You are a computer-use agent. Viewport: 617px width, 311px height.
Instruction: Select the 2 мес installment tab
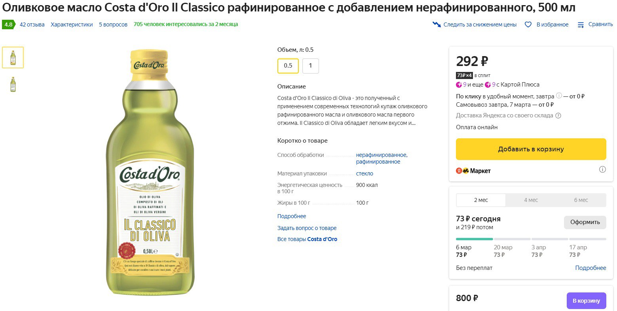point(481,200)
